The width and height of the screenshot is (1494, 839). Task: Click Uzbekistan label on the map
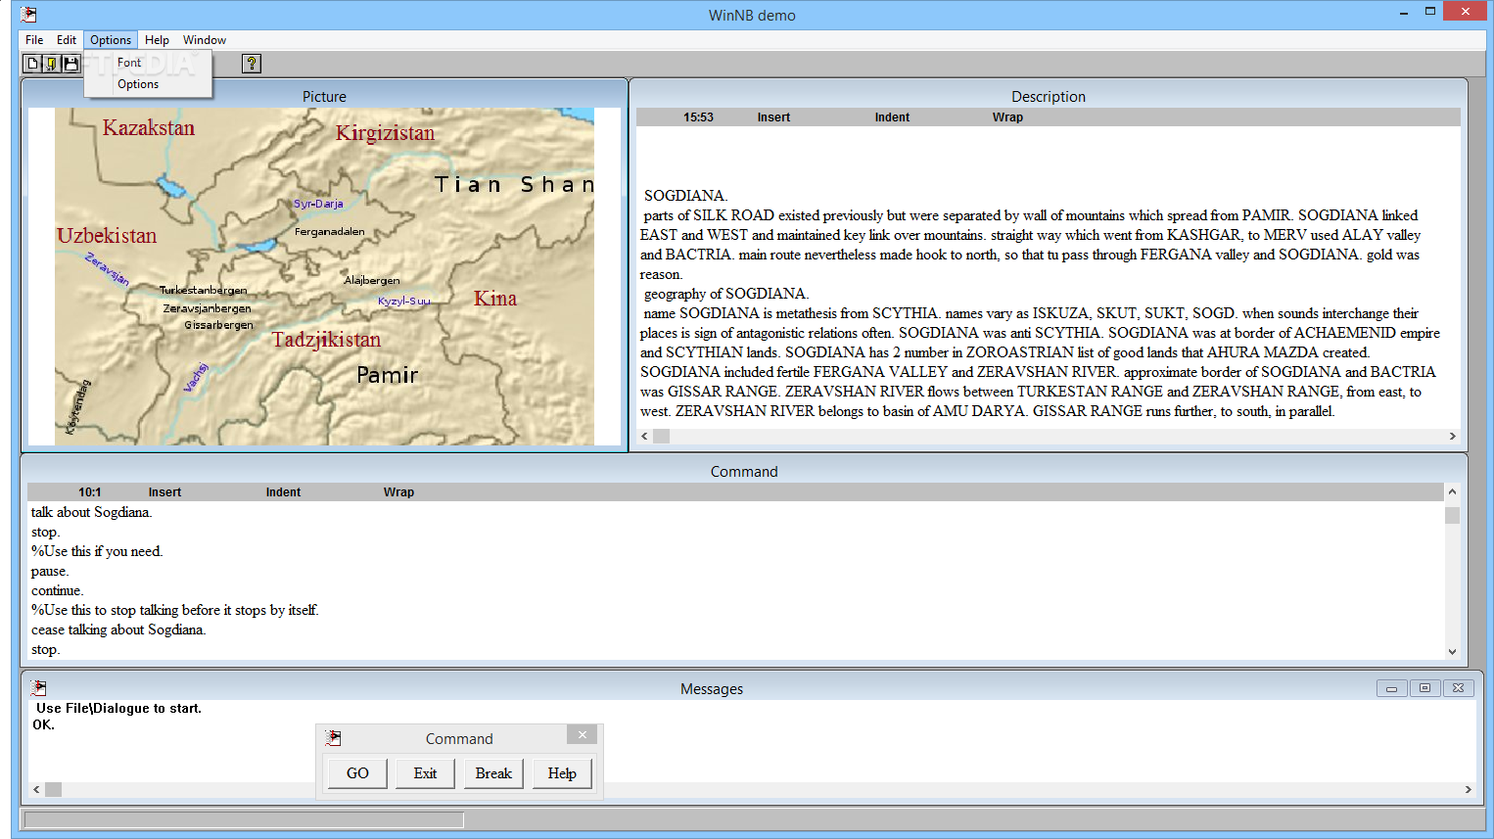pos(107,236)
